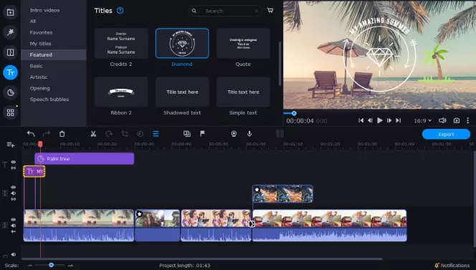Delete clip with the trash icon
This screenshot has width=476, height=270.
point(62,134)
